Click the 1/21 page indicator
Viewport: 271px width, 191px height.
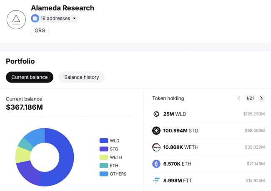250,98
